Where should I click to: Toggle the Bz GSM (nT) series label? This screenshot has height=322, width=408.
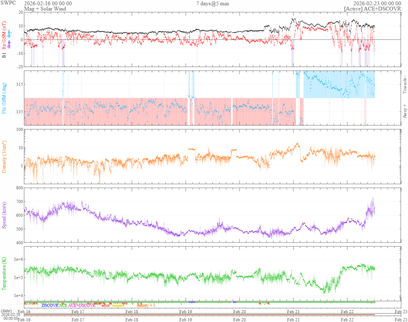tap(4, 35)
